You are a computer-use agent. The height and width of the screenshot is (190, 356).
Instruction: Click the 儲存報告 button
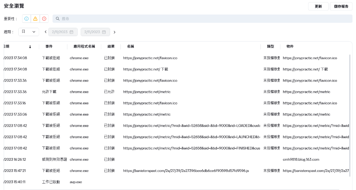[341, 7]
